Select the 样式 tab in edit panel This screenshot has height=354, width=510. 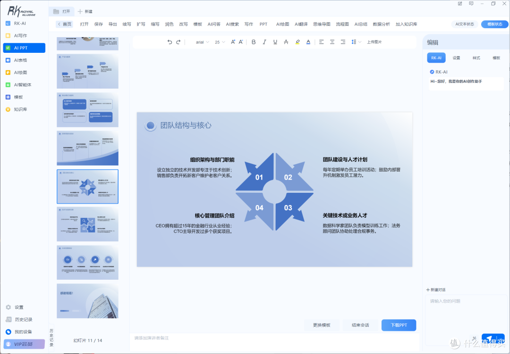pos(476,58)
